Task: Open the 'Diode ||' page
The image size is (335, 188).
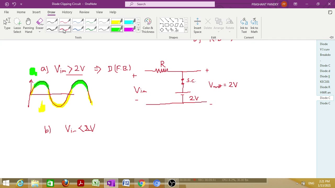Action: click(325, 76)
